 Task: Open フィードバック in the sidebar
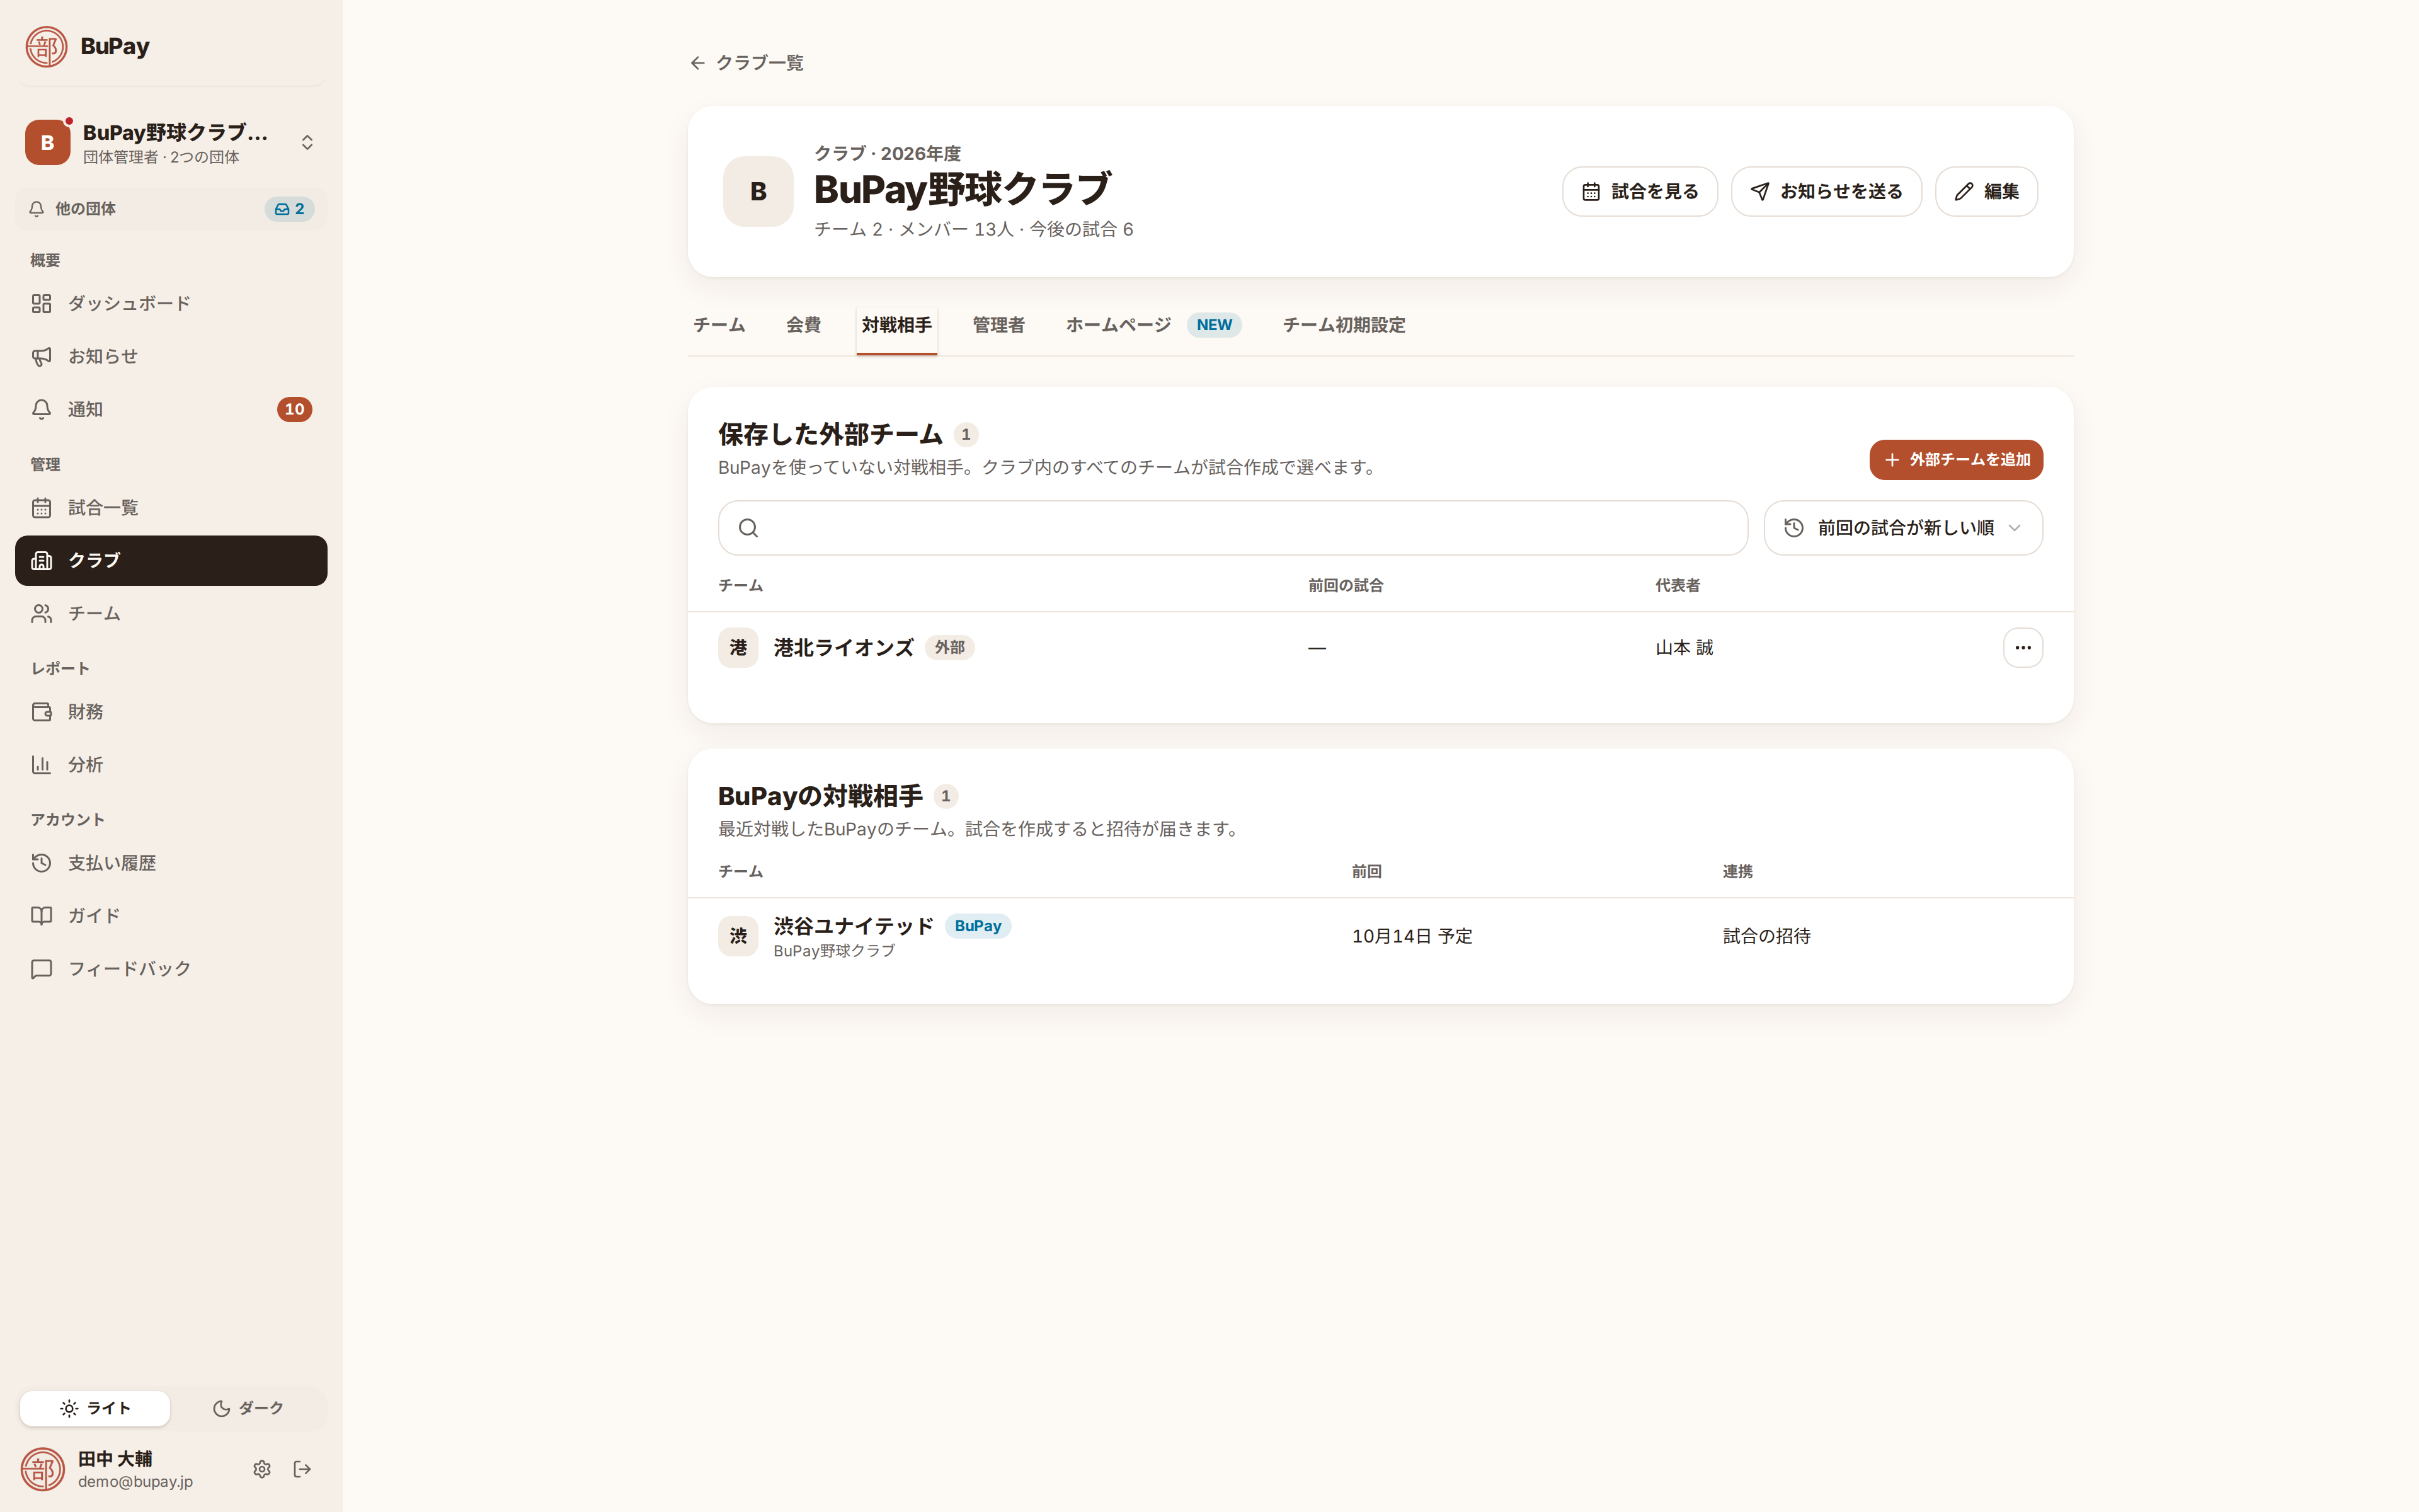pyautogui.click(x=171, y=969)
